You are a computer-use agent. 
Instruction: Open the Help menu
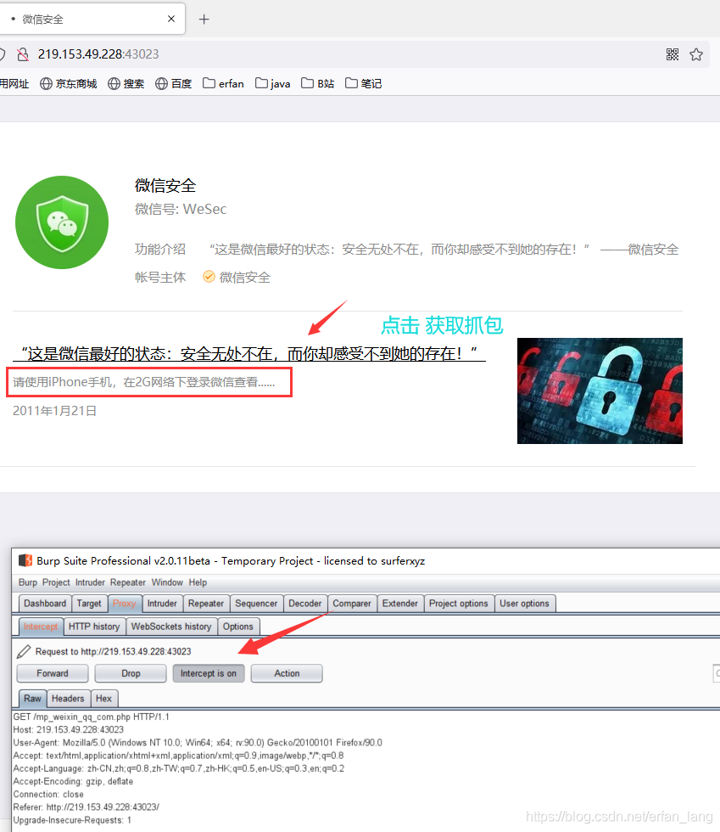198,582
